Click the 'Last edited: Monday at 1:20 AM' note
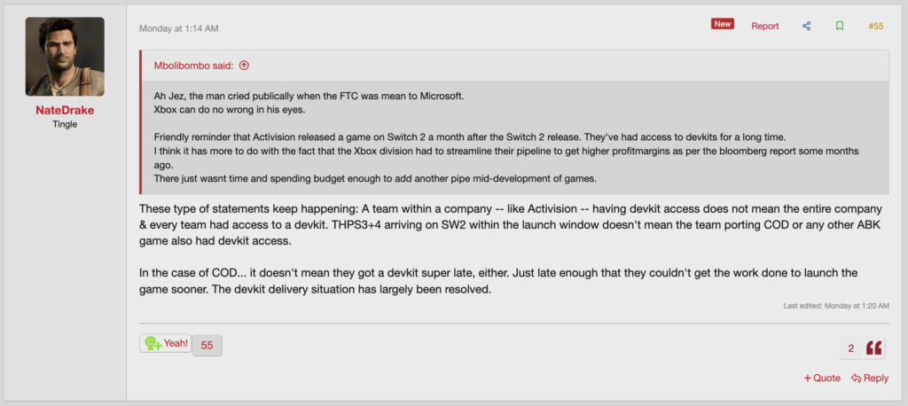908x406 pixels. coord(836,305)
